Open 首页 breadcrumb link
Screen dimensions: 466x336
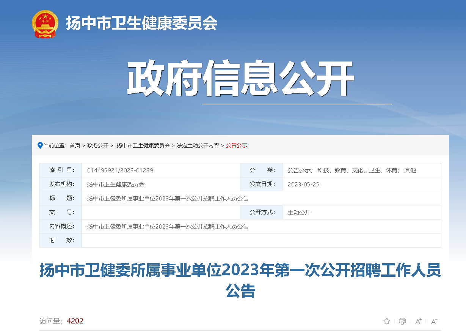pos(75,145)
